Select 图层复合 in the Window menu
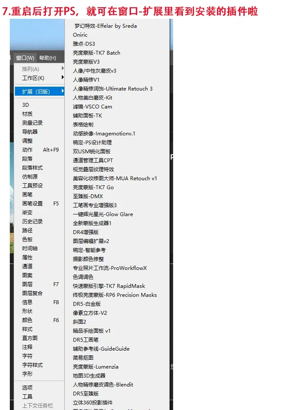This screenshot has width=307, height=410. (32, 293)
